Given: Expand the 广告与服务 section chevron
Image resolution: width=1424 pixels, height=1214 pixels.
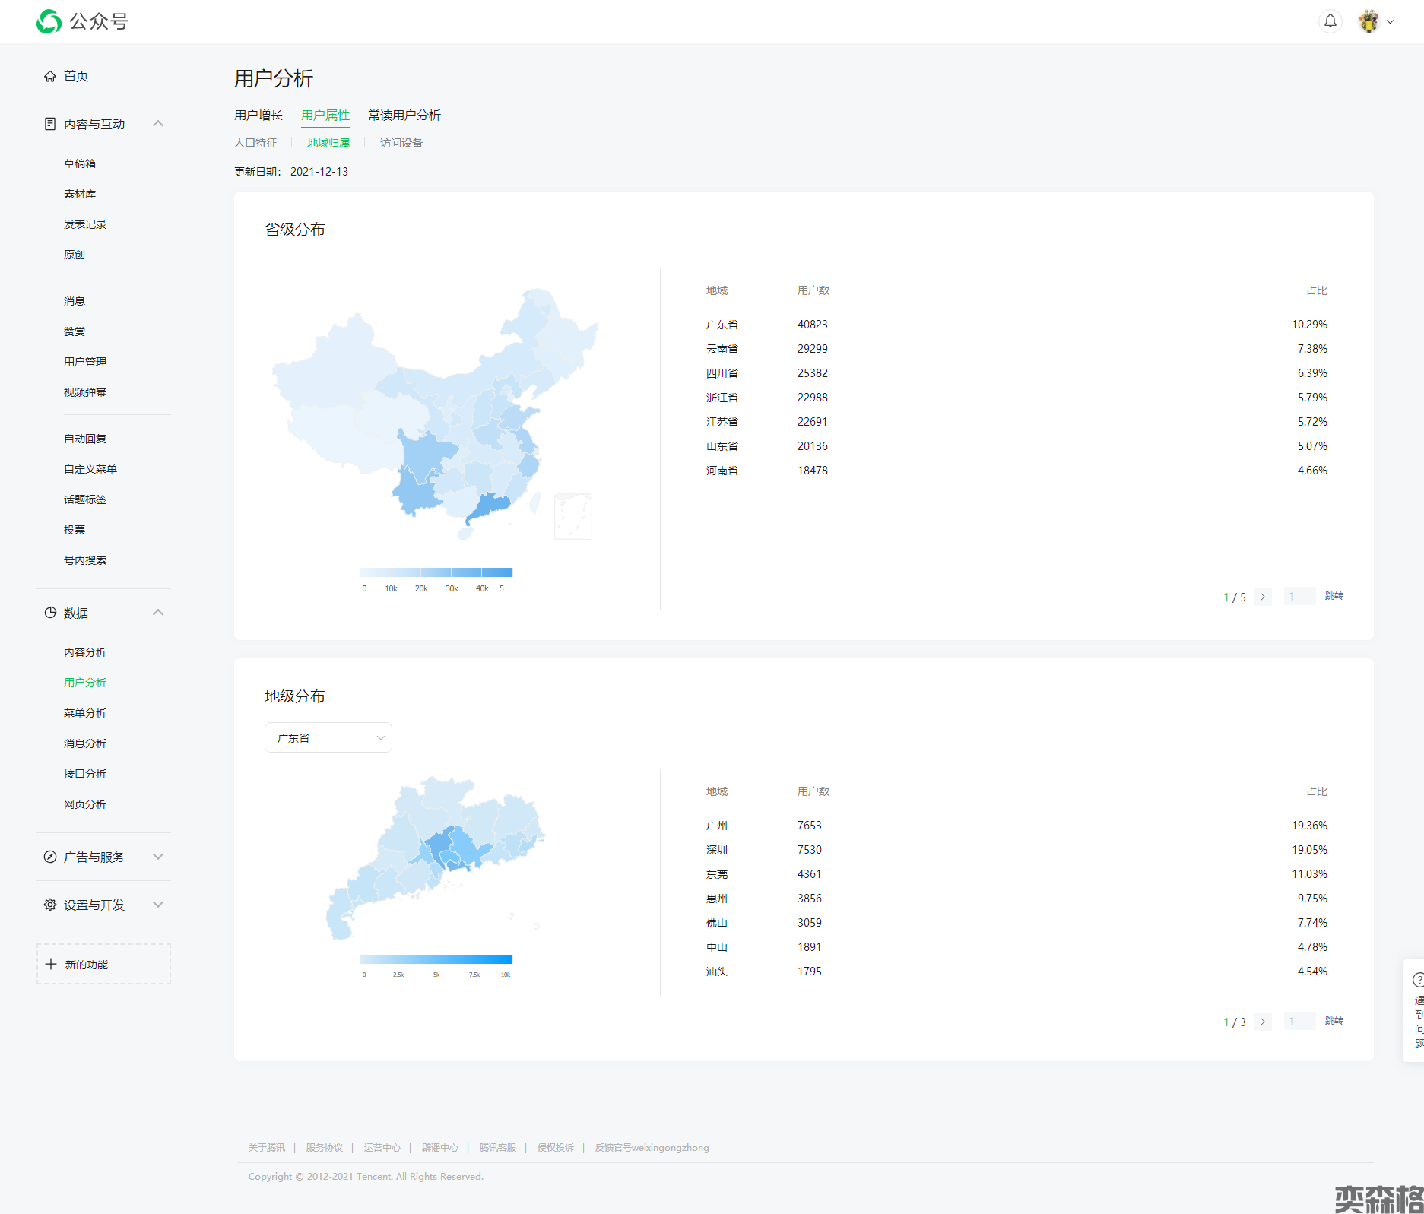Looking at the screenshot, I should [158, 857].
